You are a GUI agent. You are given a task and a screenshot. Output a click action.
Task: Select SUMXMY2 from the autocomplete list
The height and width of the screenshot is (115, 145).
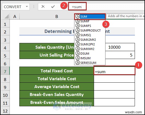tap(90, 49)
